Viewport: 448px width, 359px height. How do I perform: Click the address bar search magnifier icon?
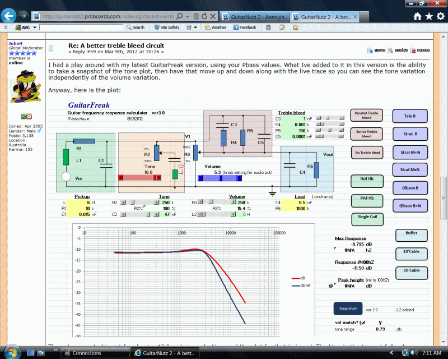(x=179, y=16)
